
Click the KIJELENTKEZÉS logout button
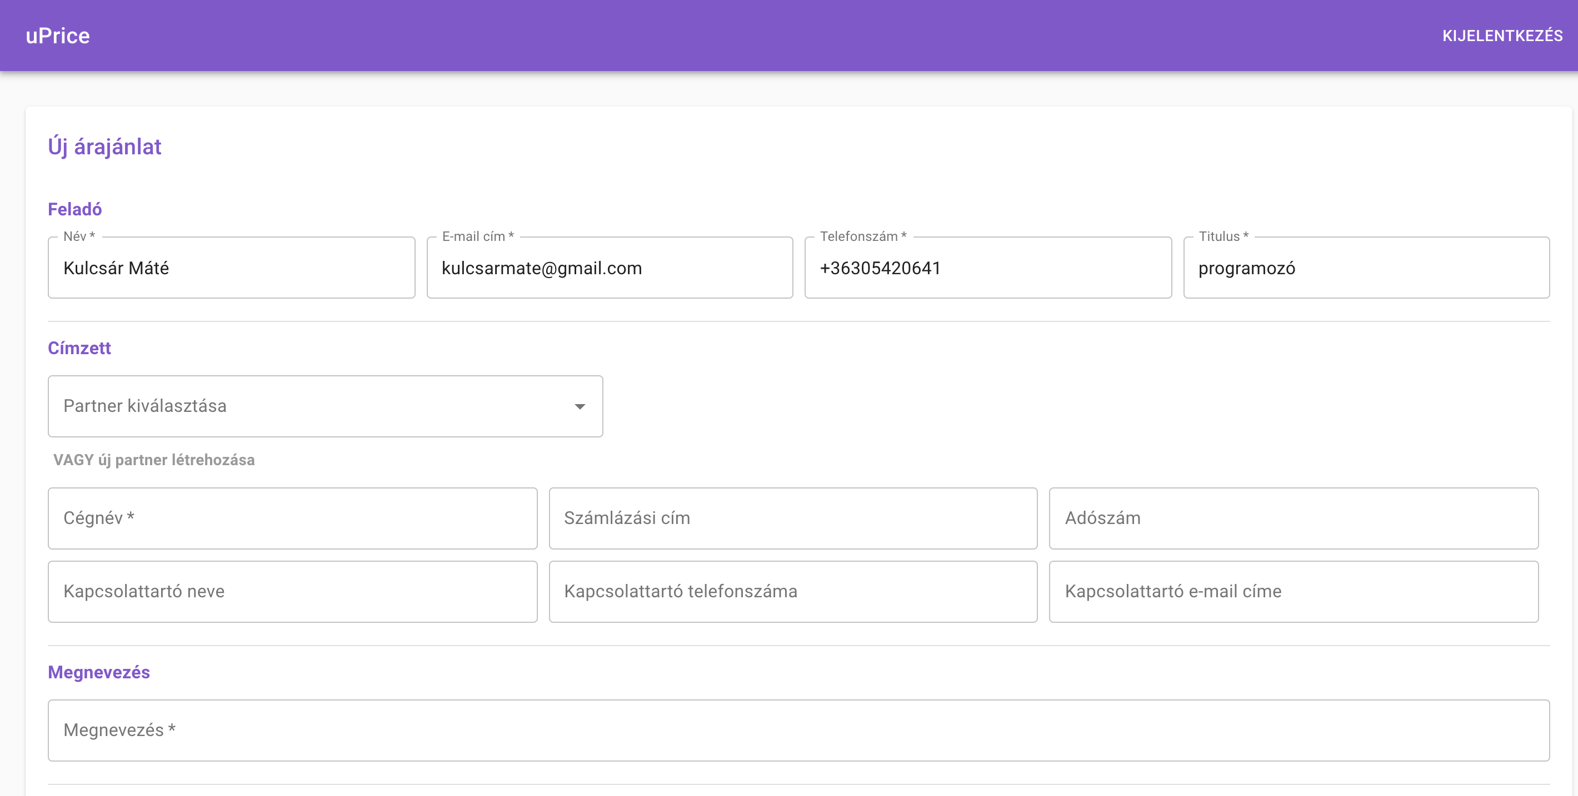point(1501,36)
